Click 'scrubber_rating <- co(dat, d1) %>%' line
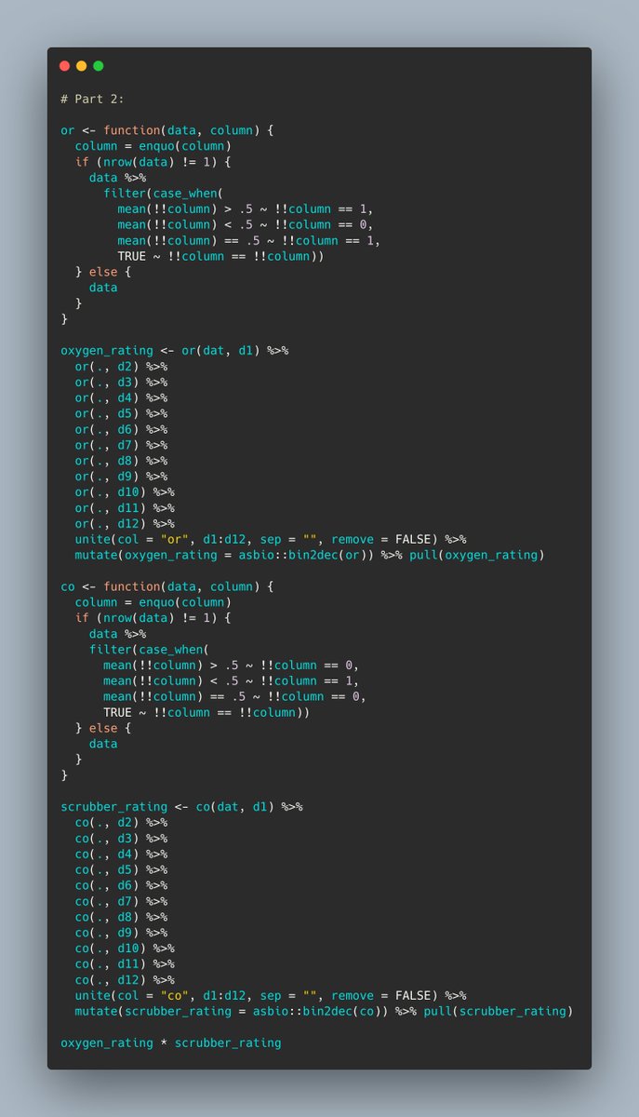 pyautogui.click(x=182, y=806)
